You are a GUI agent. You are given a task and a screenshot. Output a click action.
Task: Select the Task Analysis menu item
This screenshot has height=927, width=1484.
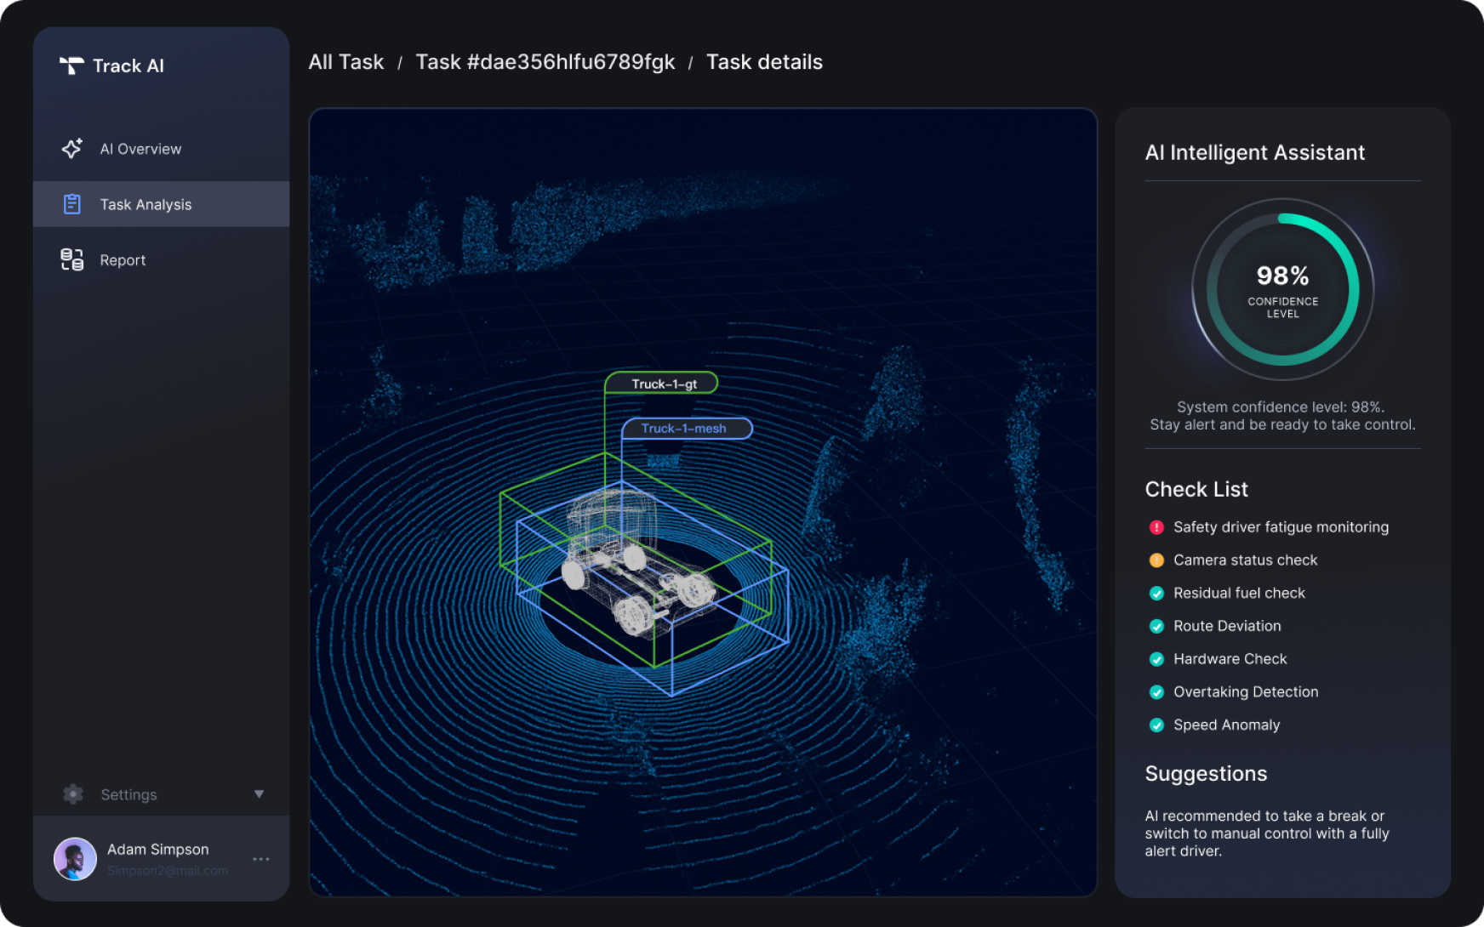pyautogui.click(x=161, y=204)
